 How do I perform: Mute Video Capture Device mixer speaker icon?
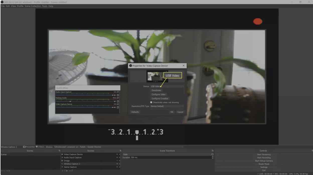[x=115, y=107]
